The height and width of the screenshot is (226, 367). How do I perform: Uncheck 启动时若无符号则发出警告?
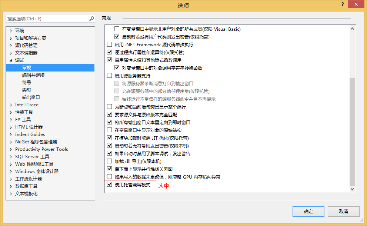click(x=109, y=146)
